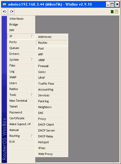Open the Ports menu item
Viewport: 121px width, 164px height.
pyautogui.click(x=21, y=42)
